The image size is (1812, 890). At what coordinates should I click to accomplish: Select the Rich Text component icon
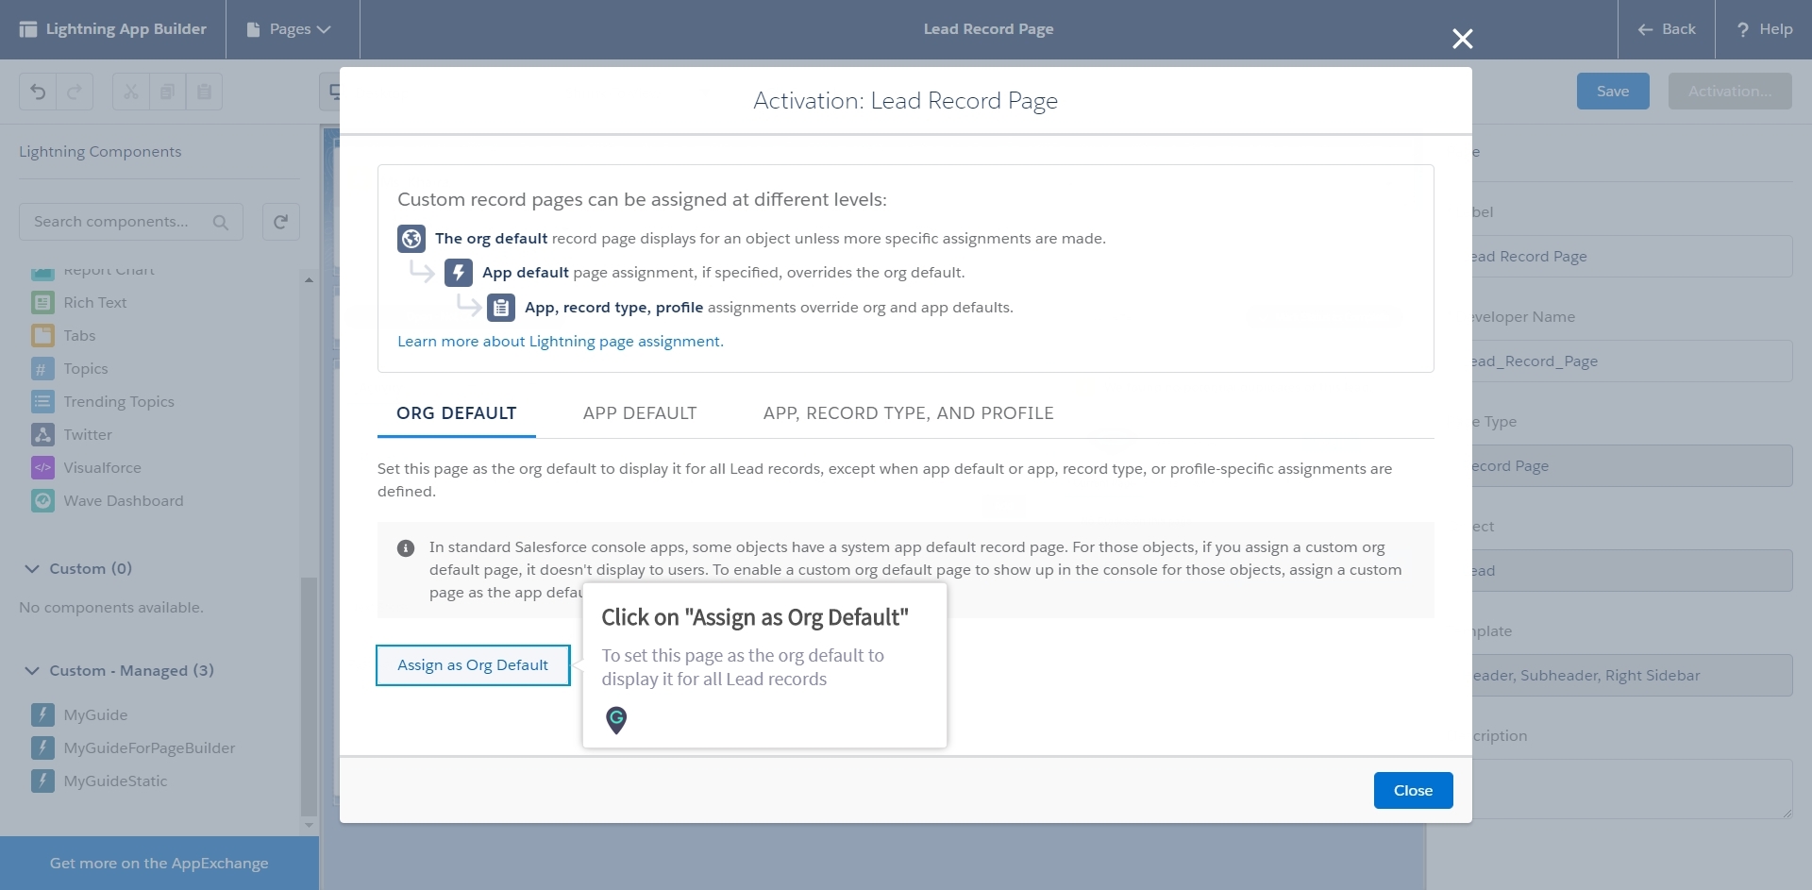[42, 302]
